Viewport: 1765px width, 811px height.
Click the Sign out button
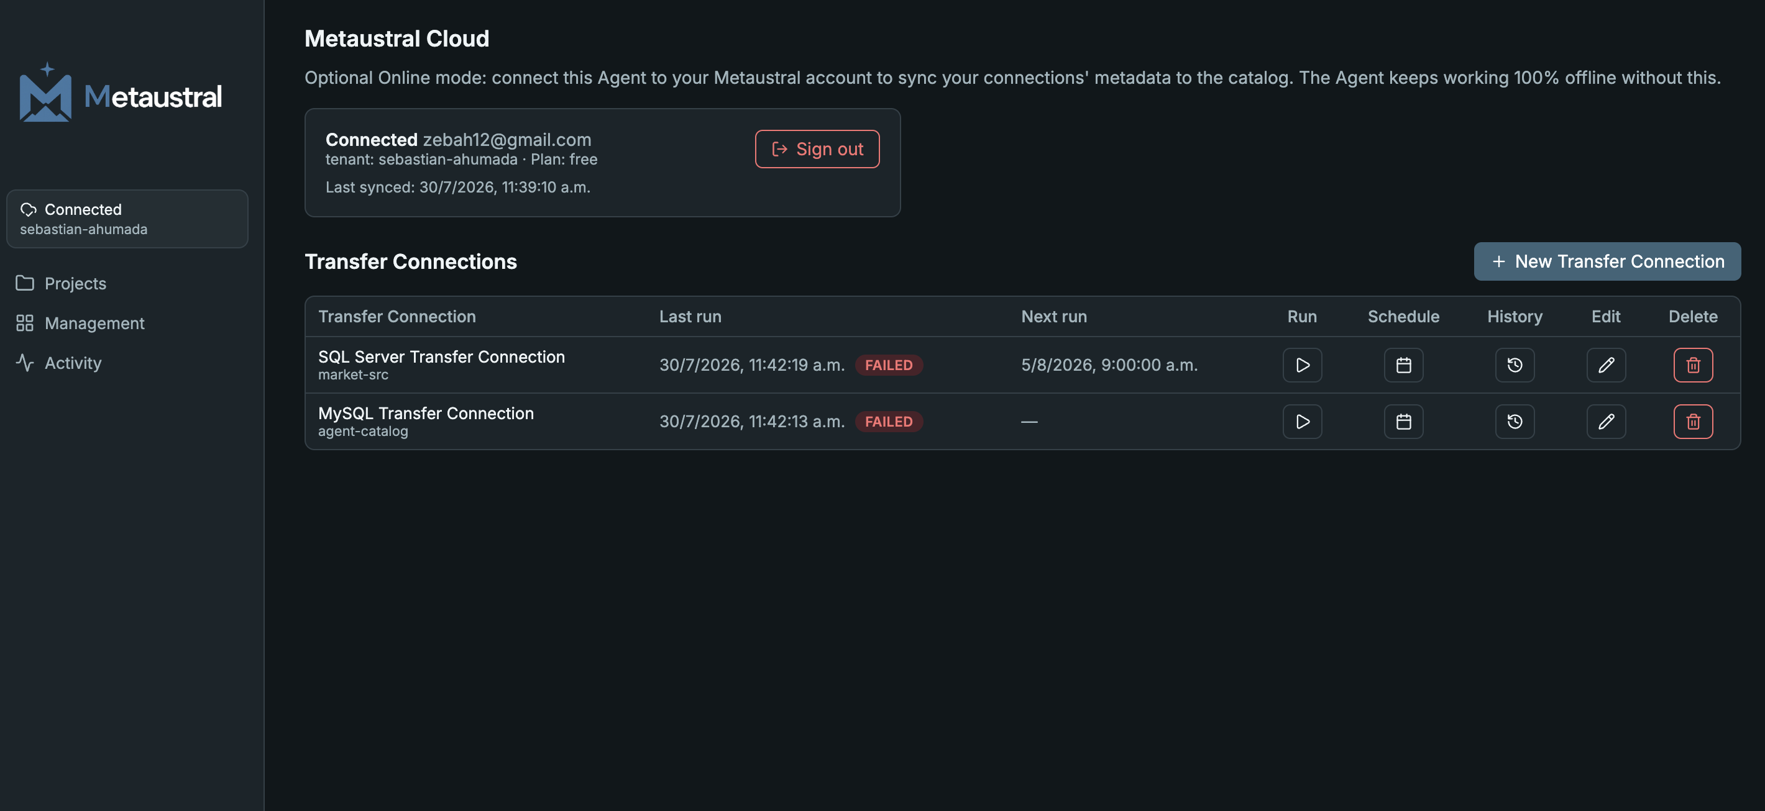[817, 149]
